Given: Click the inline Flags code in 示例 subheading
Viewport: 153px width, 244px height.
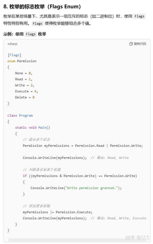Looking at the screenshot, I should 31,34.
